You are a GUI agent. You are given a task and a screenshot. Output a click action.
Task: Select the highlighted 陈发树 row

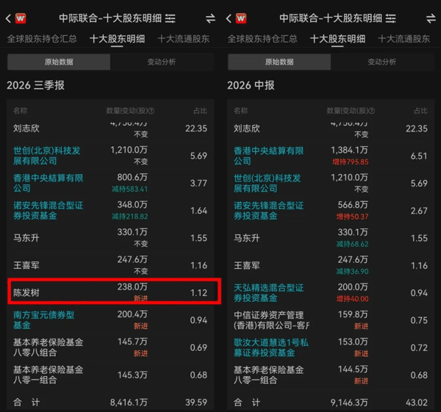pyautogui.click(x=114, y=292)
